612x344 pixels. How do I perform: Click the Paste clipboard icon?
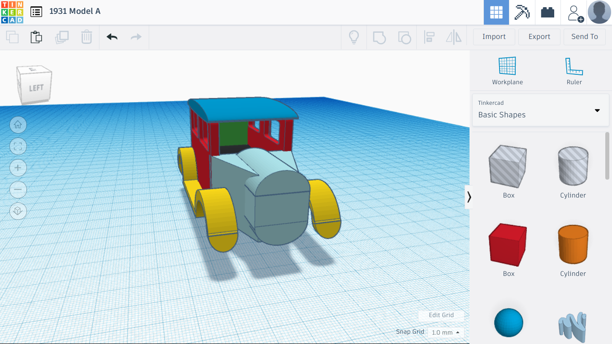click(x=36, y=37)
